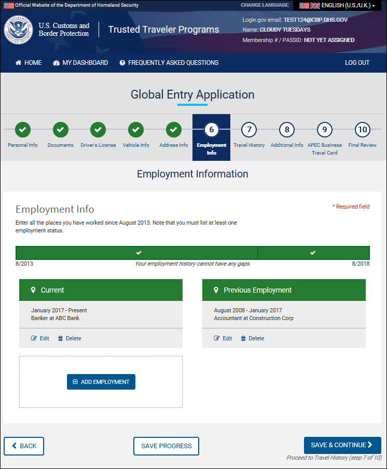
Task: Go to the HOME menu item
Action: pos(29,62)
